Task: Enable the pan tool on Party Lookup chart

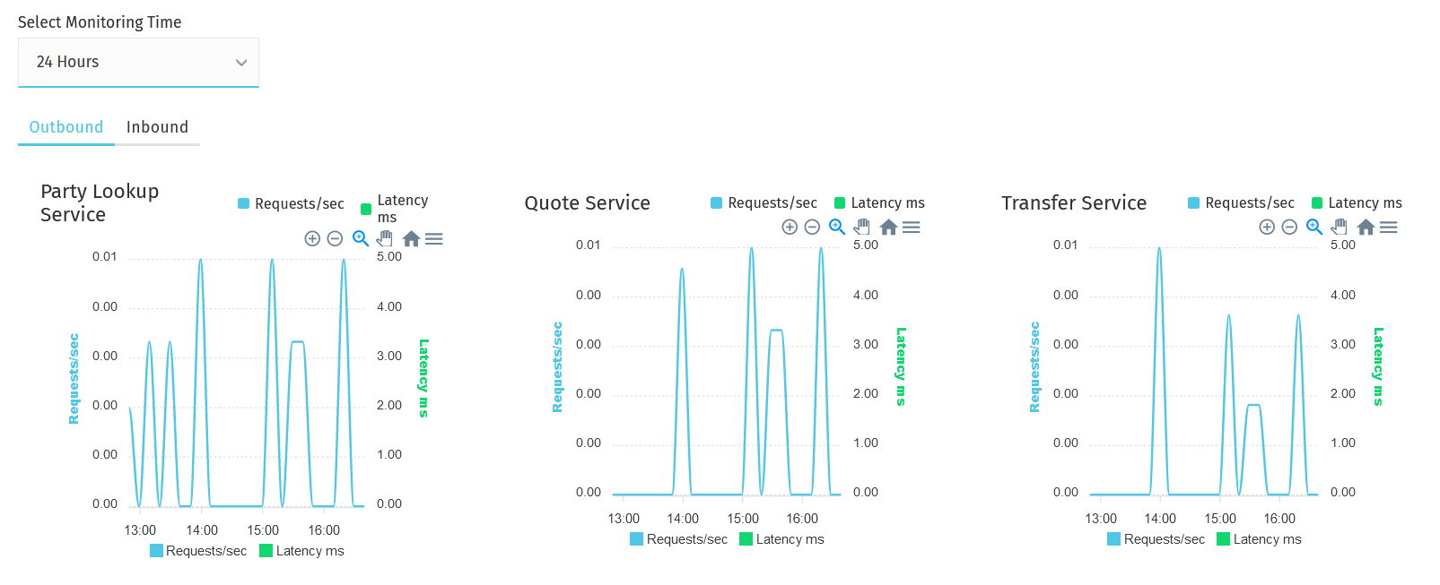Action: 384,238
